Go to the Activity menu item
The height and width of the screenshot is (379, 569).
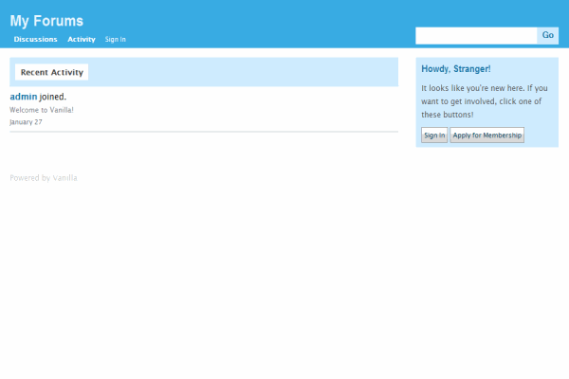pos(82,40)
